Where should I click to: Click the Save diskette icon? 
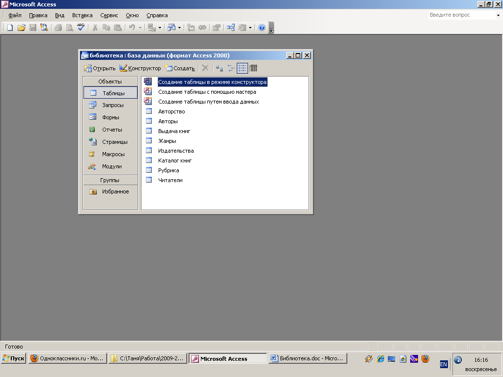pos(33,27)
